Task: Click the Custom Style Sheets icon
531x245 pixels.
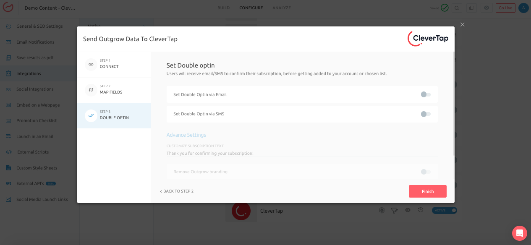Action: pos(8,168)
